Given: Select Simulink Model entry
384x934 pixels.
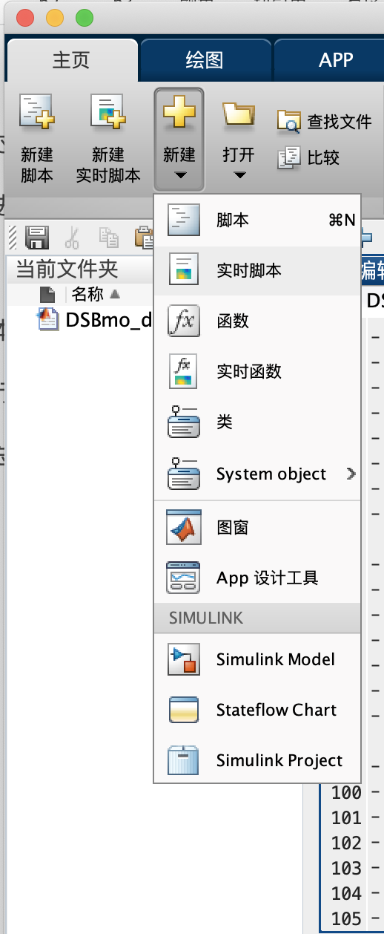Looking at the screenshot, I should click(x=257, y=659).
